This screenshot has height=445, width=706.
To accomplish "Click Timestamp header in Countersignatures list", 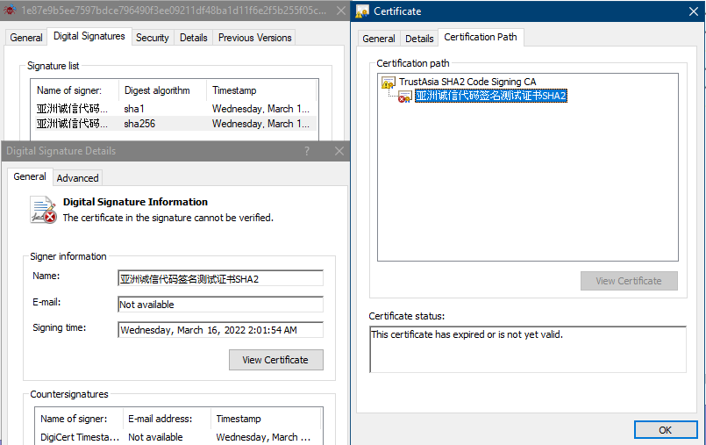I will (x=266, y=419).
